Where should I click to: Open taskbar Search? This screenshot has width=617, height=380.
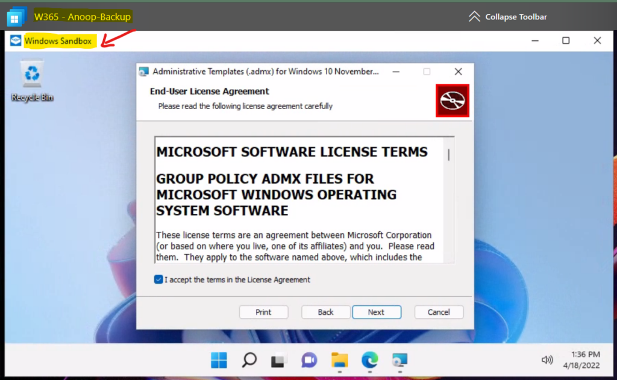(249, 360)
